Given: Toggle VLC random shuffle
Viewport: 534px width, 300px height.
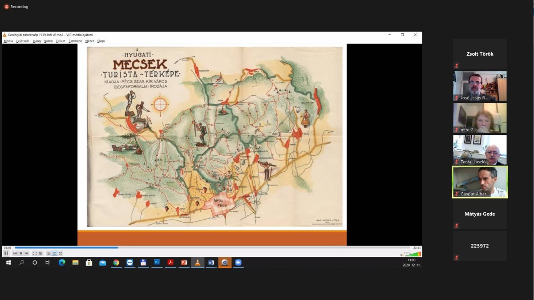Looking at the screenshot, I should click(x=60, y=253).
